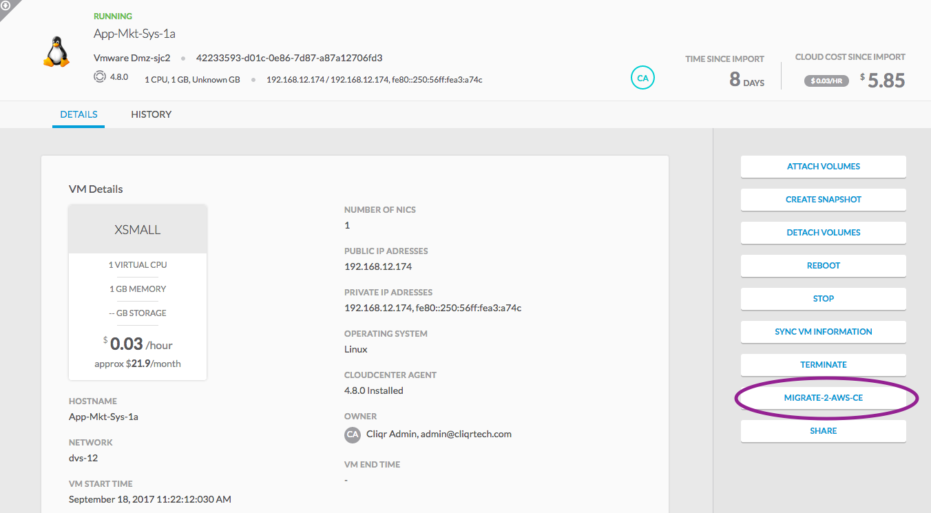This screenshot has height=513, width=931.
Task: Click the approx $21.9/month text
Action: click(x=138, y=364)
